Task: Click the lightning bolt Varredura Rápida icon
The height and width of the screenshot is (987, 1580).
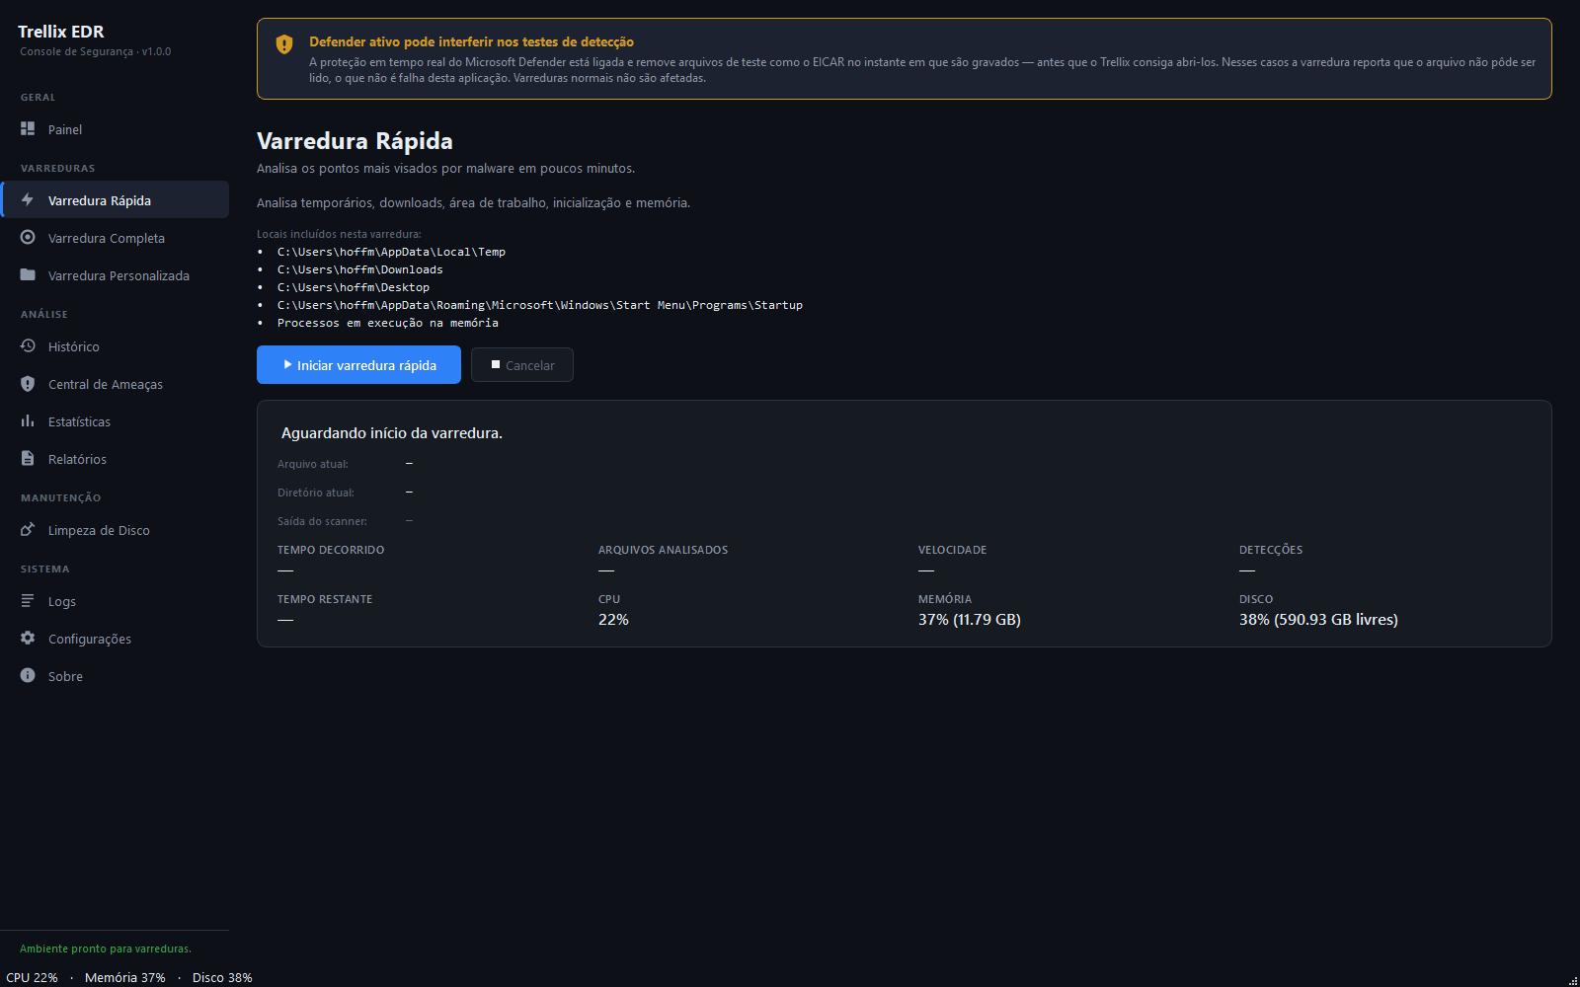Action: pos(28,199)
